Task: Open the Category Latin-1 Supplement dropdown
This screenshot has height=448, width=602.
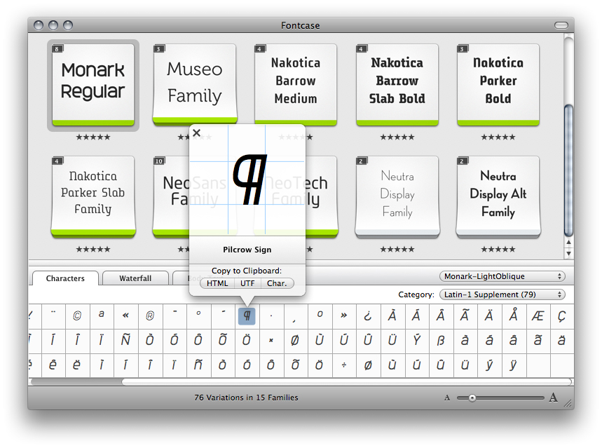Action: 502,294
